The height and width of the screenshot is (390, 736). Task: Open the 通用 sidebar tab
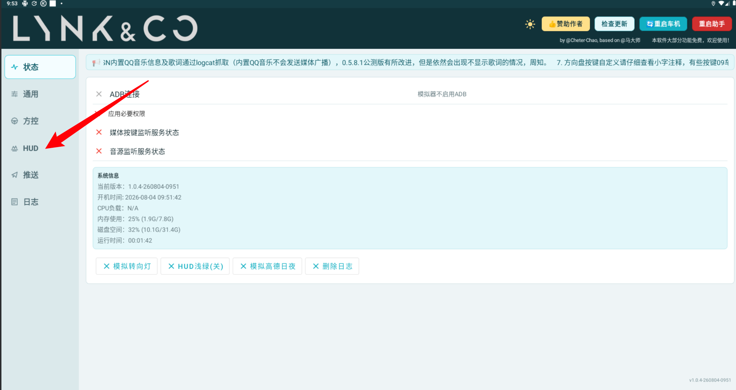click(x=40, y=94)
